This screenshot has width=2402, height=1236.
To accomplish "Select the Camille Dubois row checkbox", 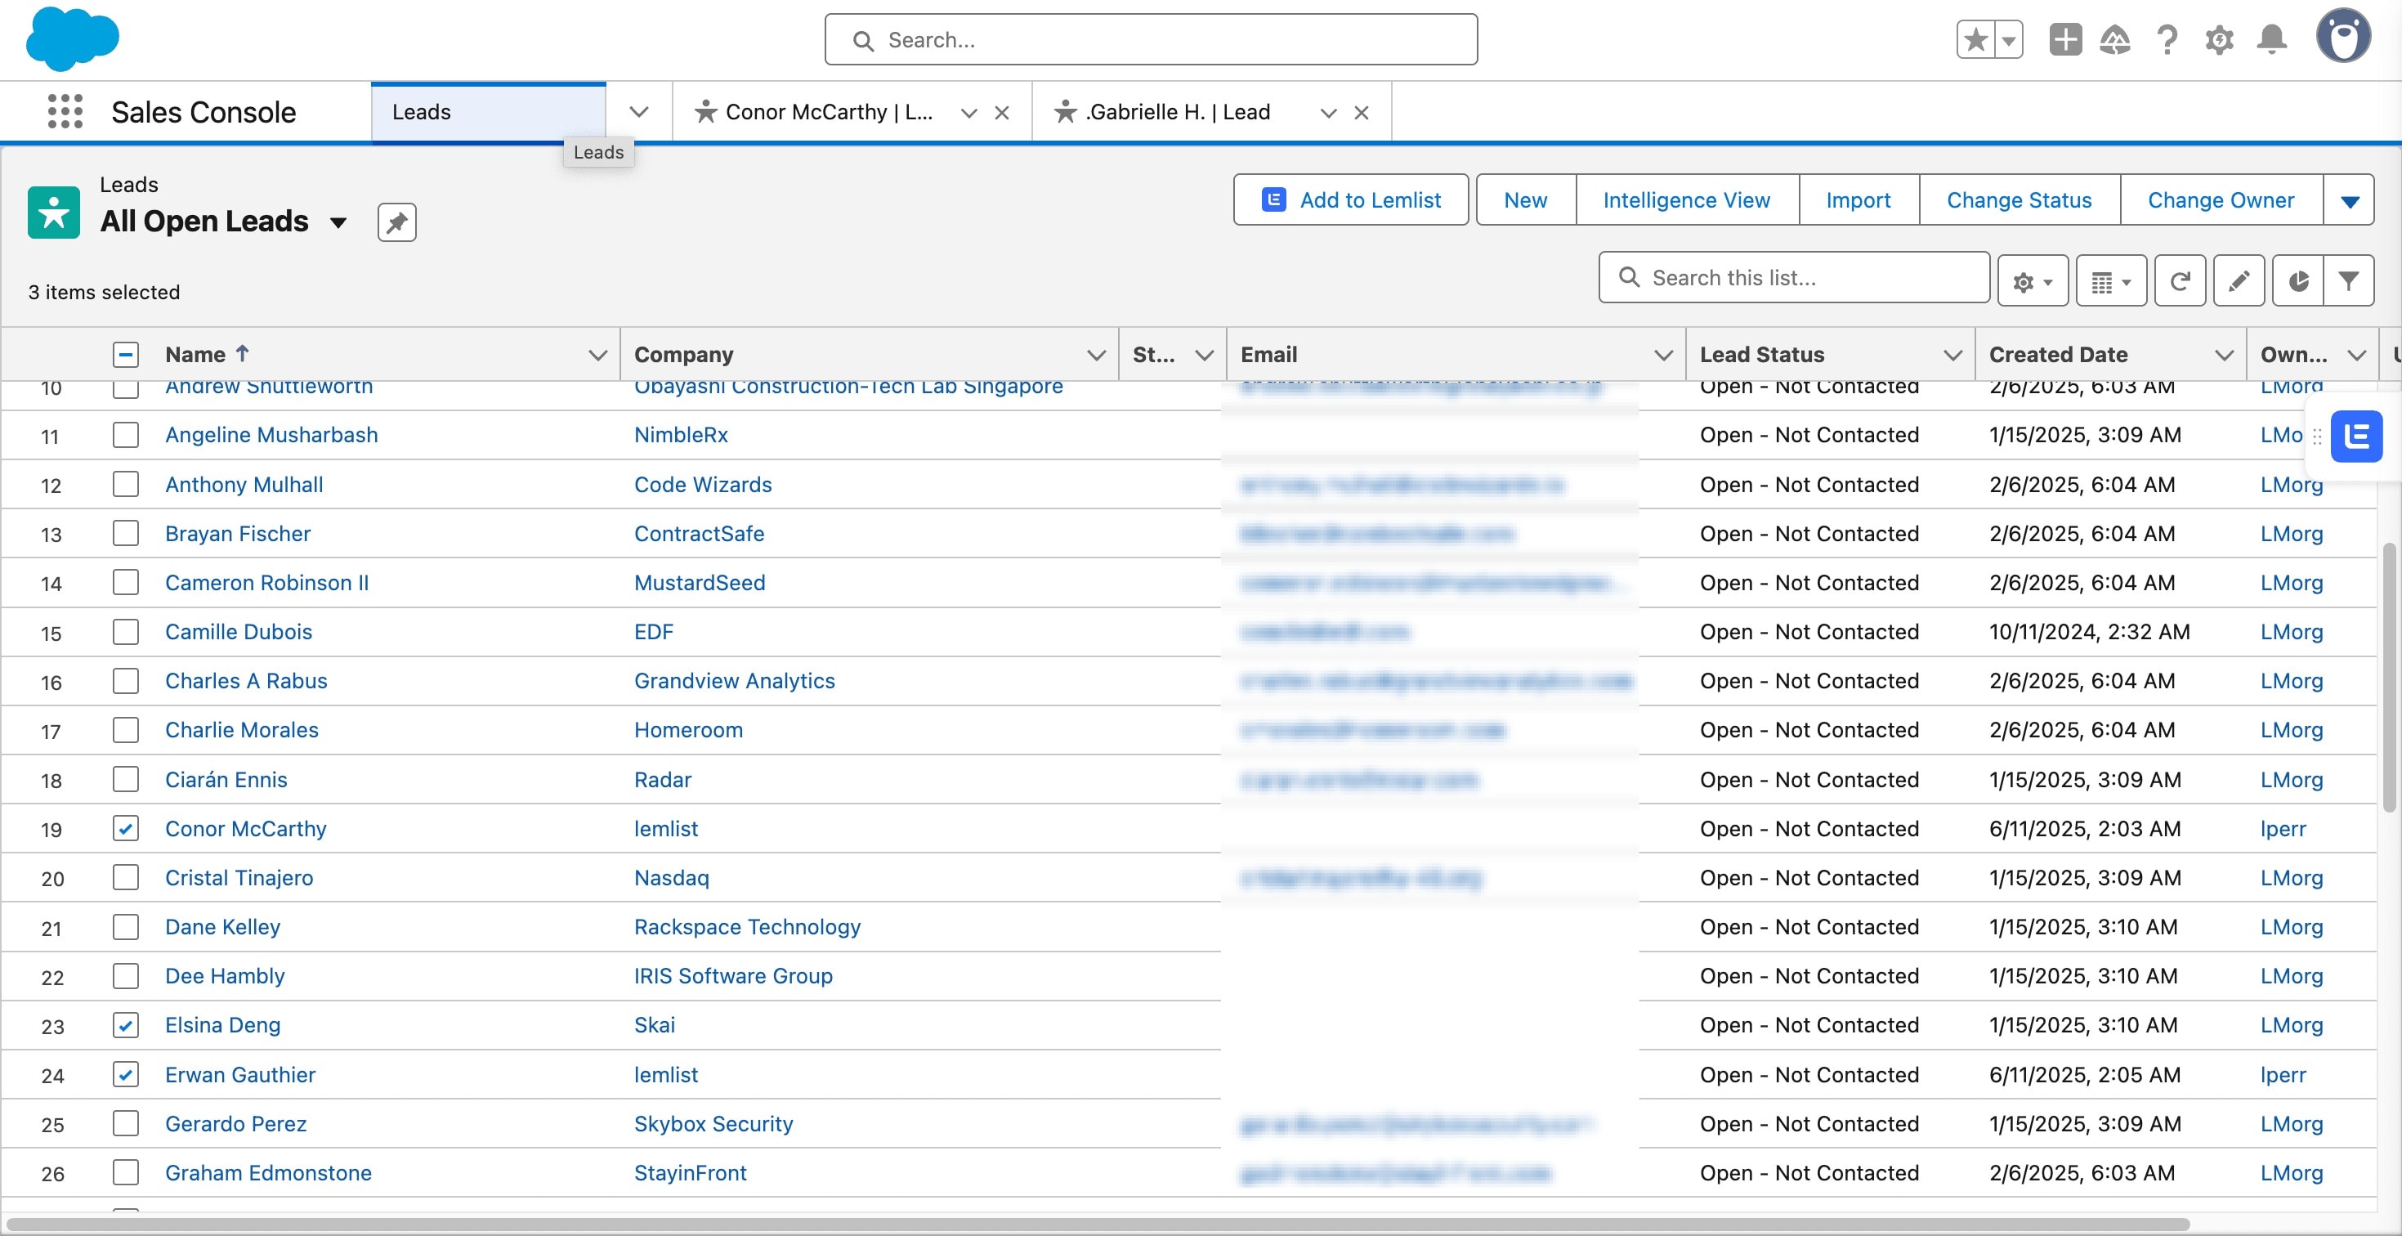I will [x=126, y=632].
